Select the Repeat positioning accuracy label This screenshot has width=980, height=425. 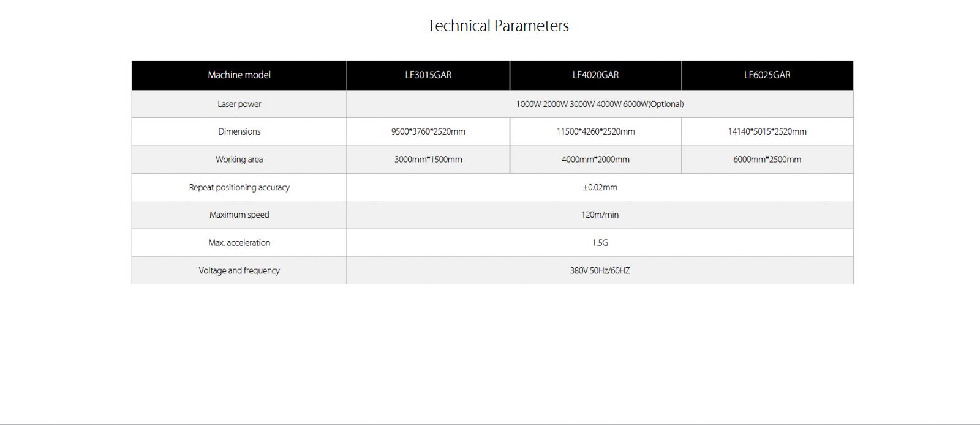[x=239, y=187]
